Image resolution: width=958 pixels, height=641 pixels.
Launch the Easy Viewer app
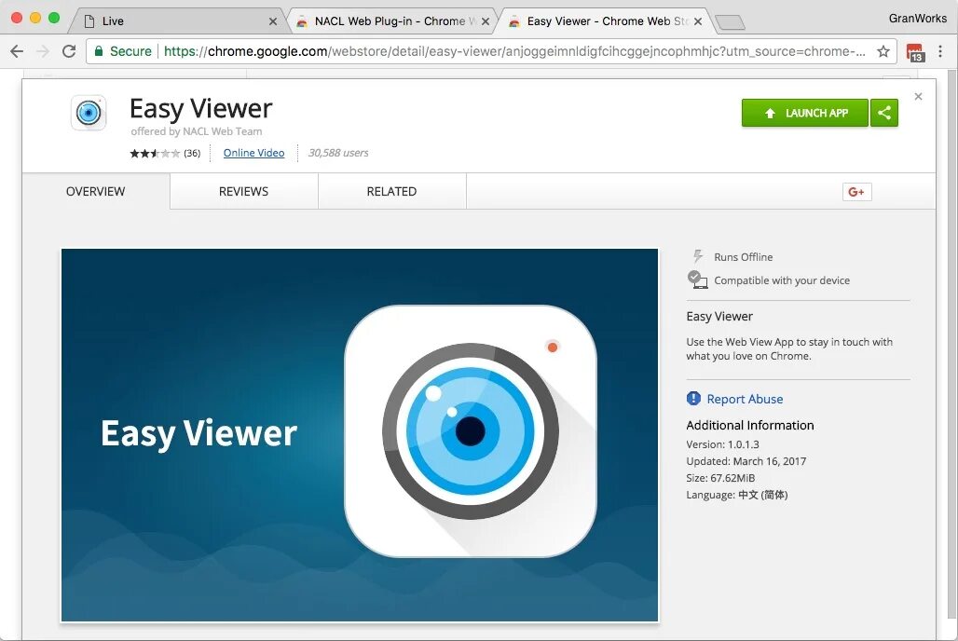(x=804, y=113)
